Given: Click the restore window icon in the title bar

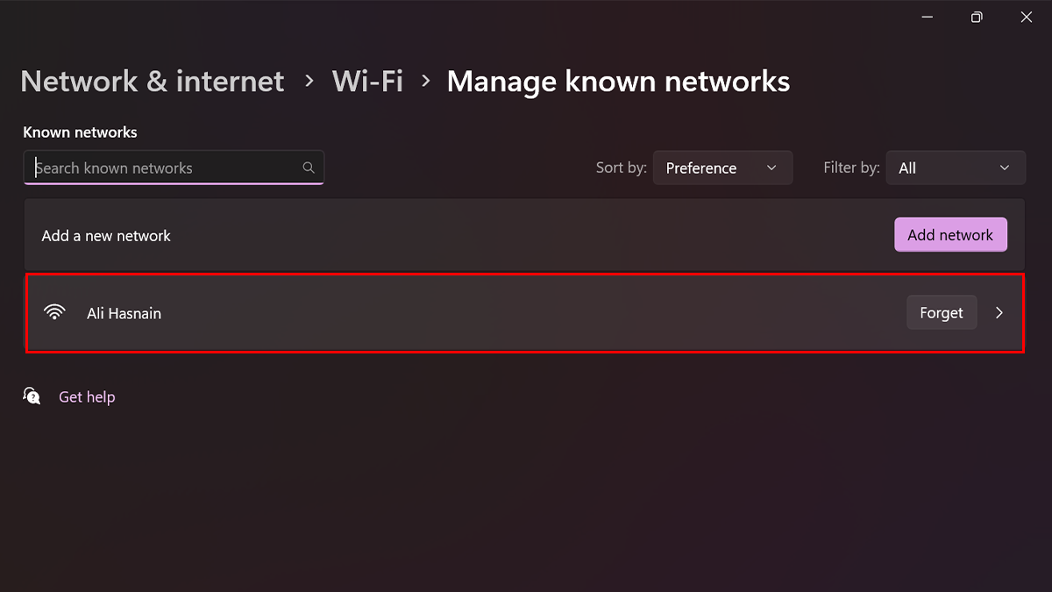Looking at the screenshot, I should coord(977,18).
